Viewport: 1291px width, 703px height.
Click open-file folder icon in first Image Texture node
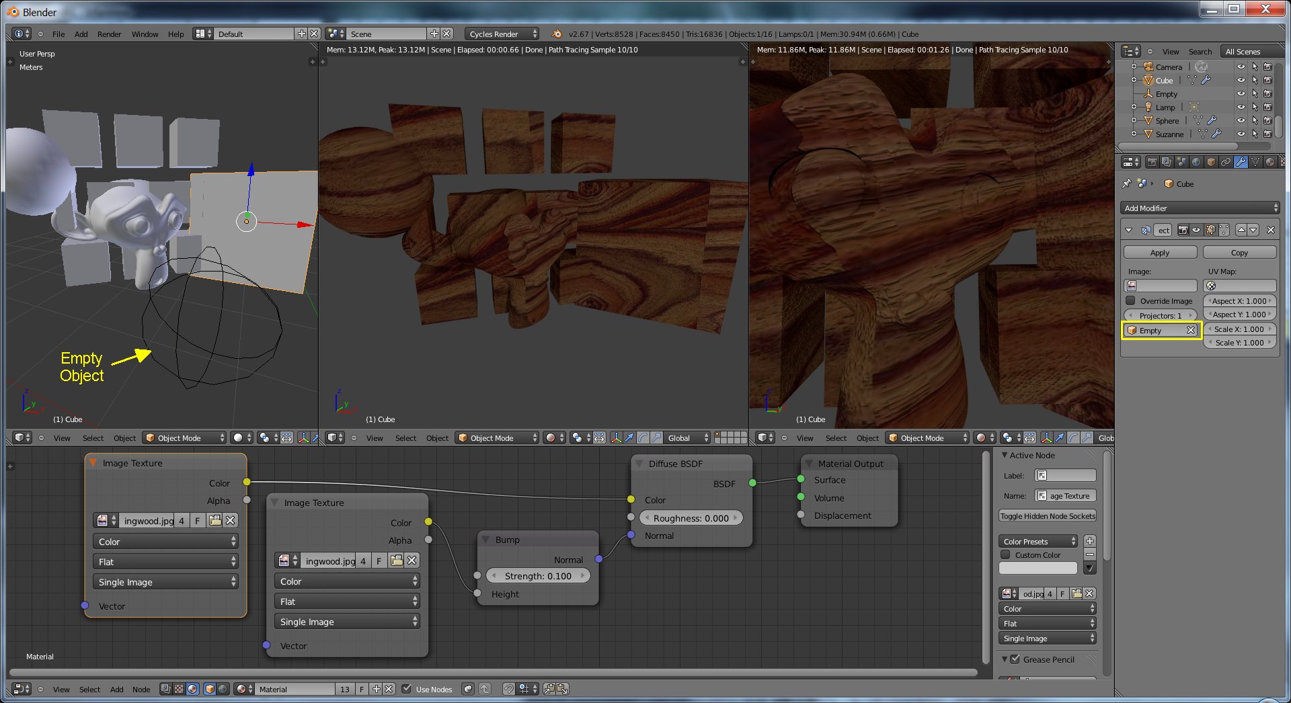point(215,521)
